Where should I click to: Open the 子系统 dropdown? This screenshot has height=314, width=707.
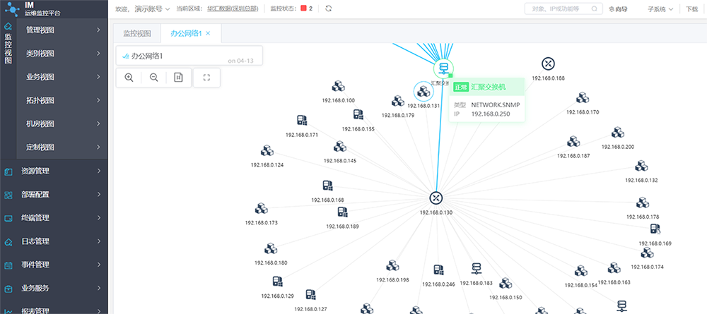[x=660, y=8]
